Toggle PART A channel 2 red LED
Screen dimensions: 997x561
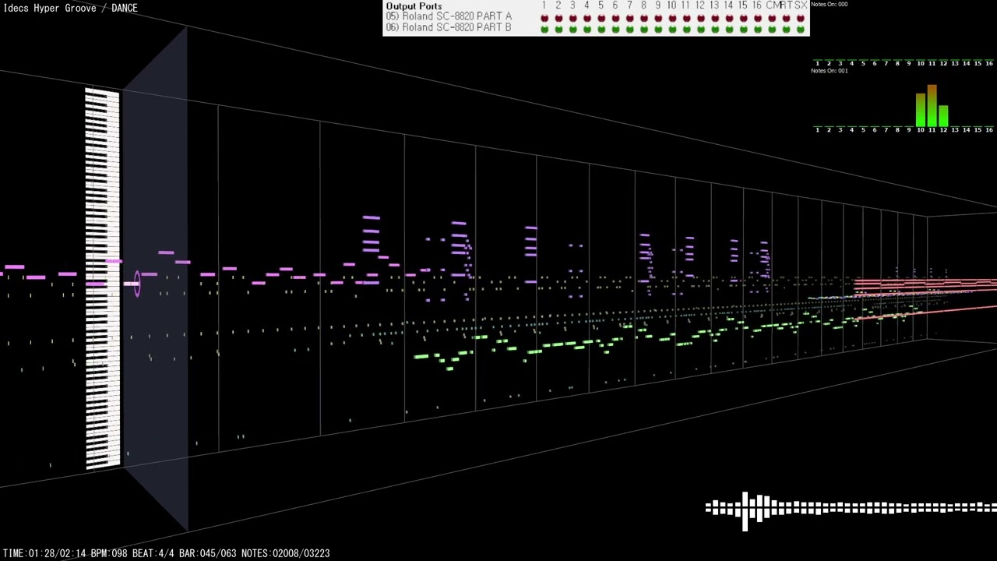558,18
